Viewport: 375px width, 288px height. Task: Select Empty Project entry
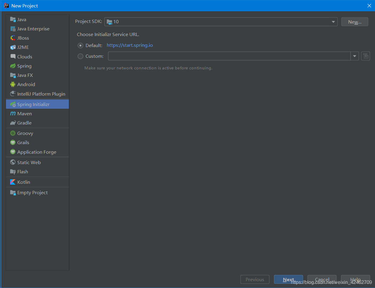coord(38,192)
